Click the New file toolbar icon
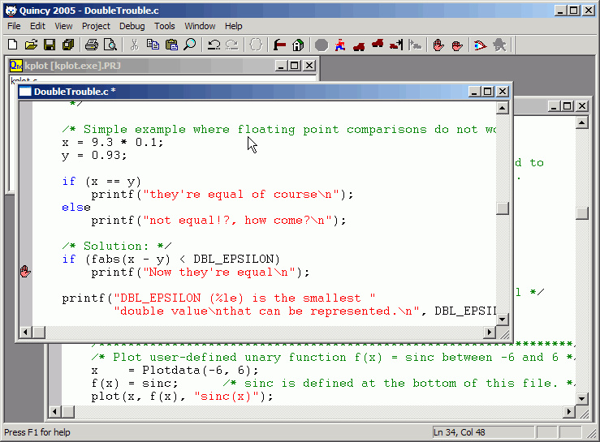 pos(13,45)
